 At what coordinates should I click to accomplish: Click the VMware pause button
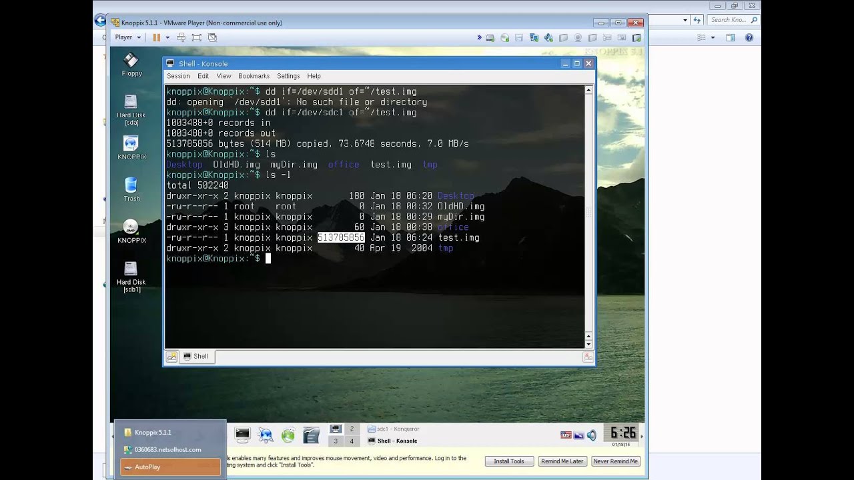(x=156, y=37)
